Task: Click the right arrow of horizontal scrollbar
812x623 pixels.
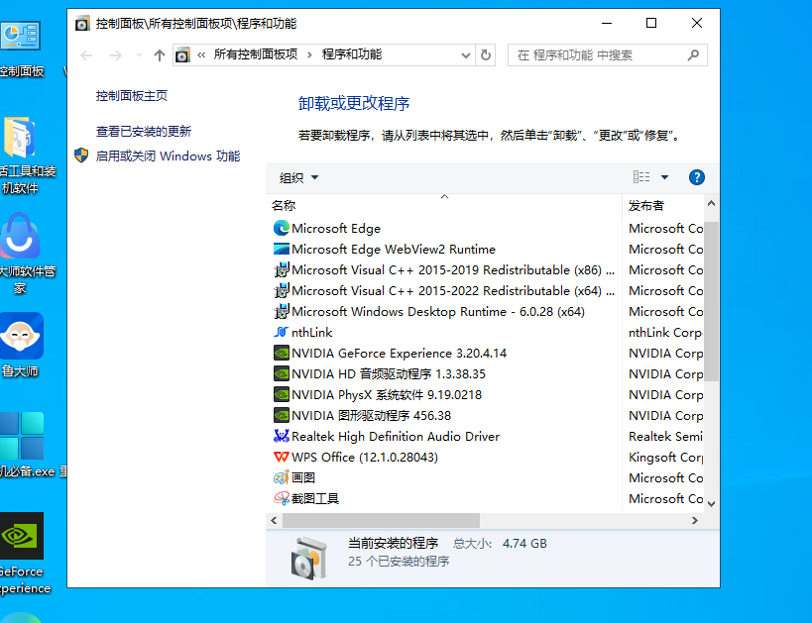Action: 695,521
